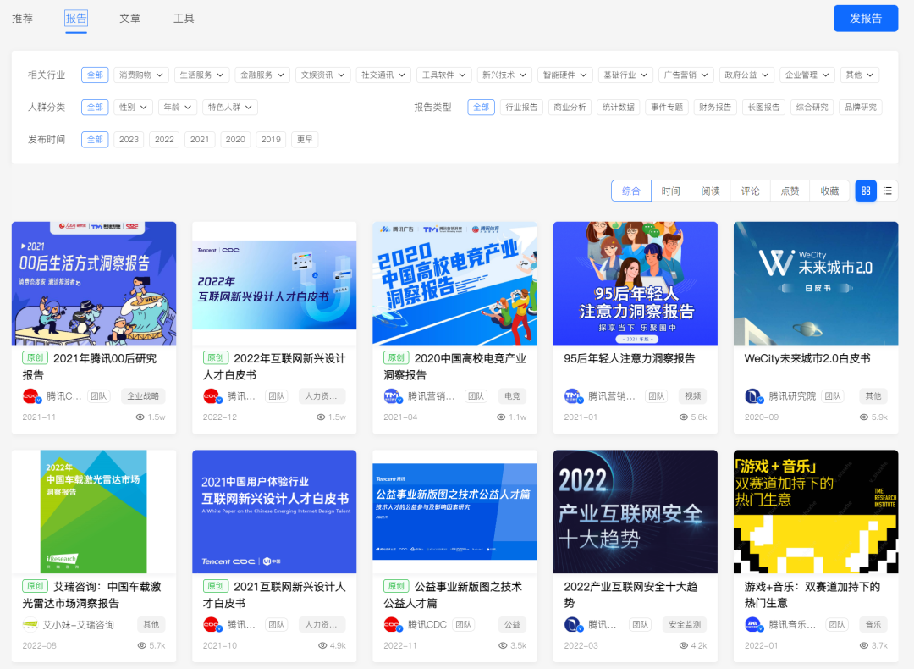This screenshot has width=914, height=669.
Task: Expand 消费购物 industry dropdown
Action: coord(141,75)
